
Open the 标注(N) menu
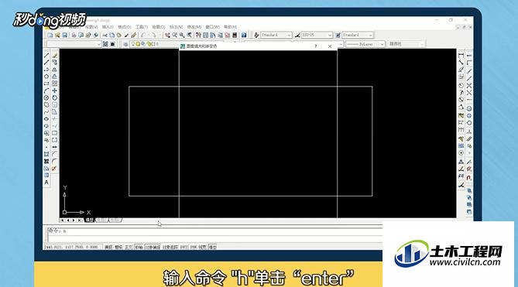176,27
